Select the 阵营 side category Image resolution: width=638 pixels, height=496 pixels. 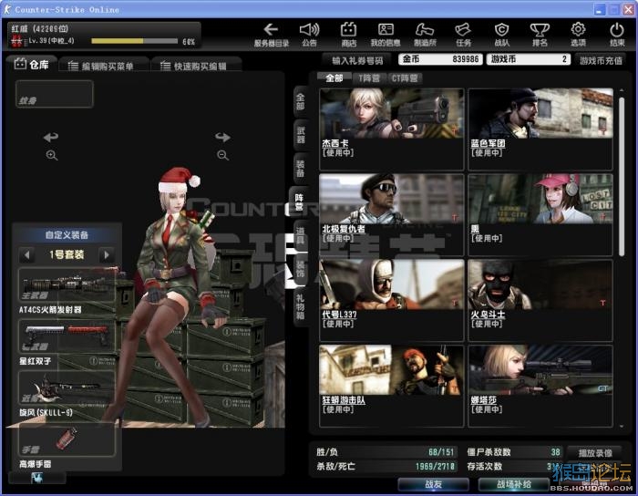(x=300, y=202)
